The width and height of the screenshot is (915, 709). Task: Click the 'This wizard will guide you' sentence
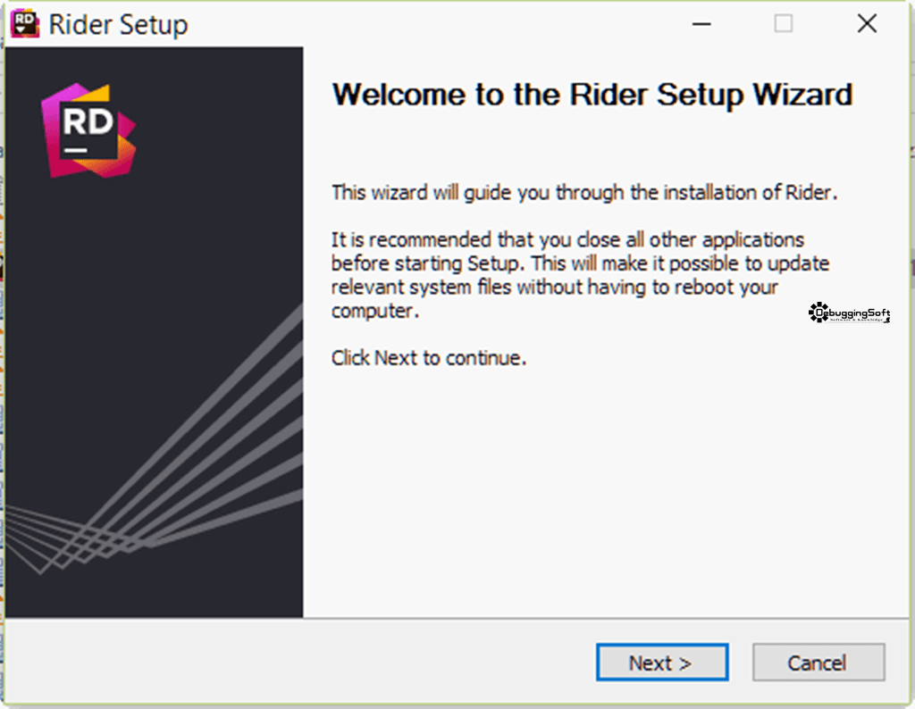(584, 192)
